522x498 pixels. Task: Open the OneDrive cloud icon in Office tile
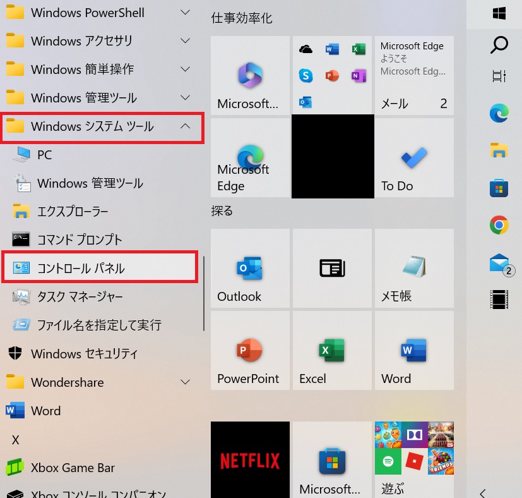pyautogui.click(x=305, y=50)
